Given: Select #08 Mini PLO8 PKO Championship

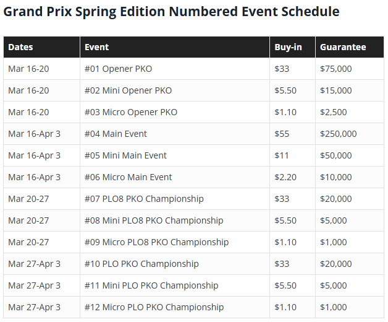Looking at the screenshot, I should tap(154, 220).
